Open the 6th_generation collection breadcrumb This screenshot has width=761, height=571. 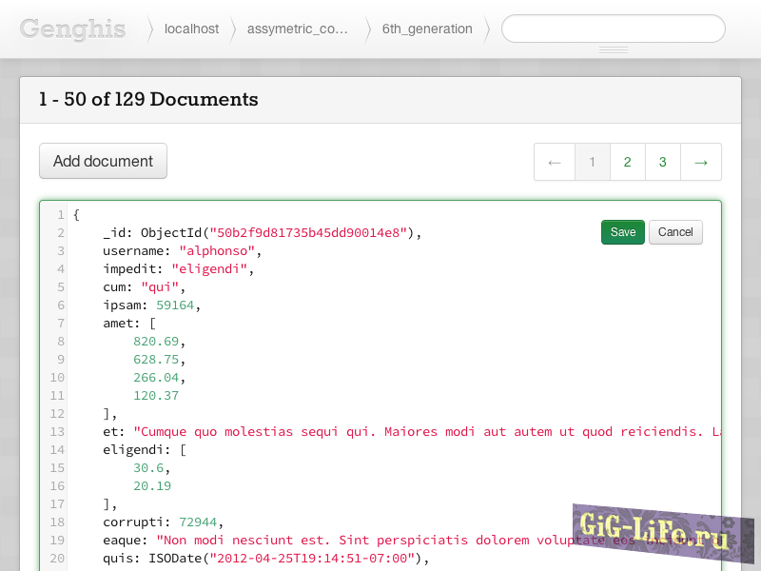[x=427, y=29]
